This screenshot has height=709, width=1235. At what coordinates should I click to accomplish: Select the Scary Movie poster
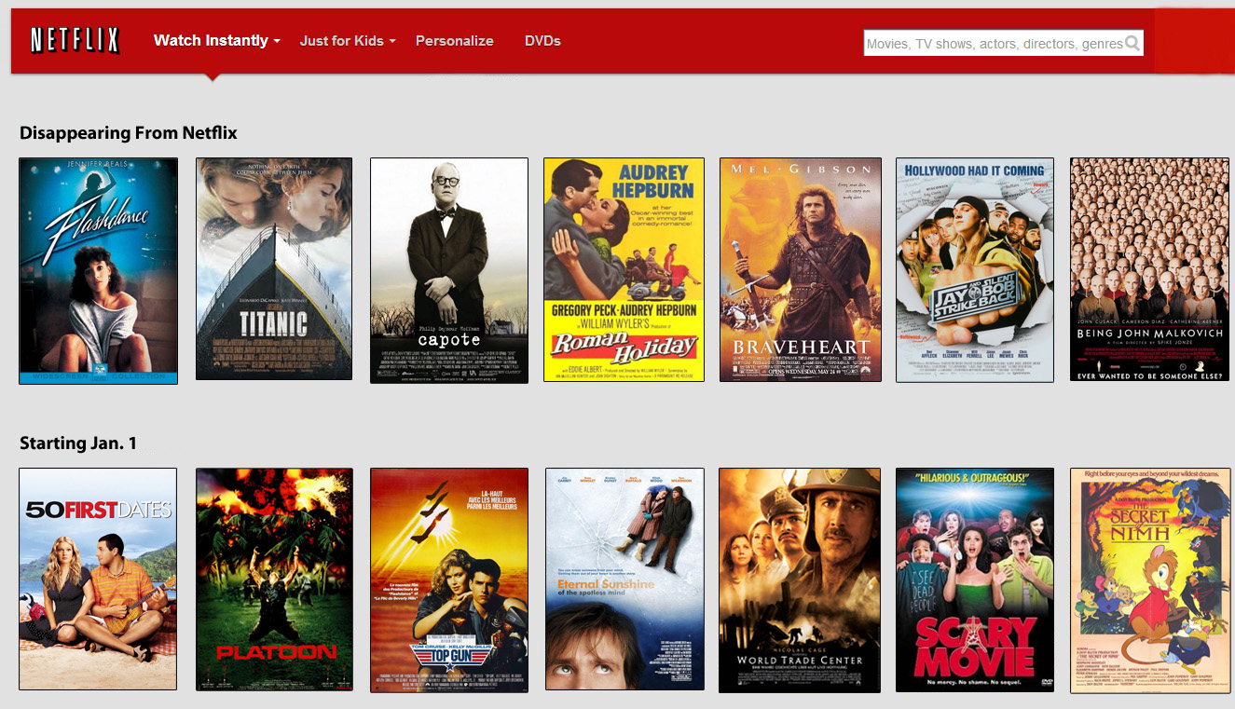(975, 579)
